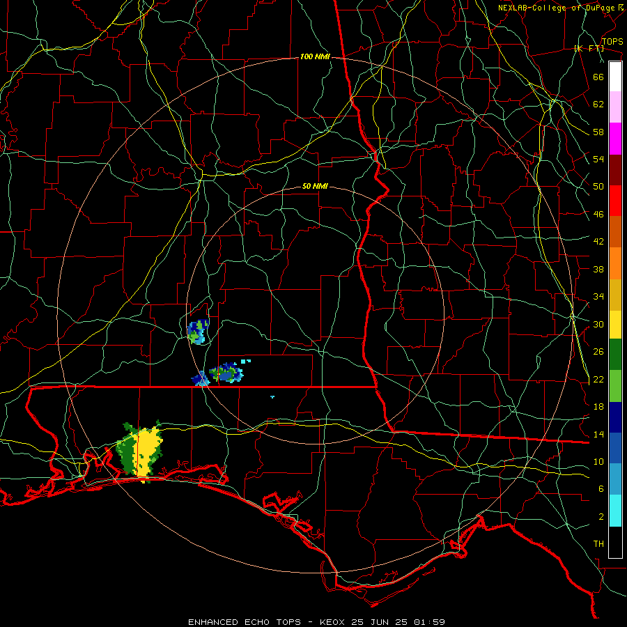The width and height of the screenshot is (627, 627).
Task: Click the magenta legend swatch
Action: tap(615, 139)
